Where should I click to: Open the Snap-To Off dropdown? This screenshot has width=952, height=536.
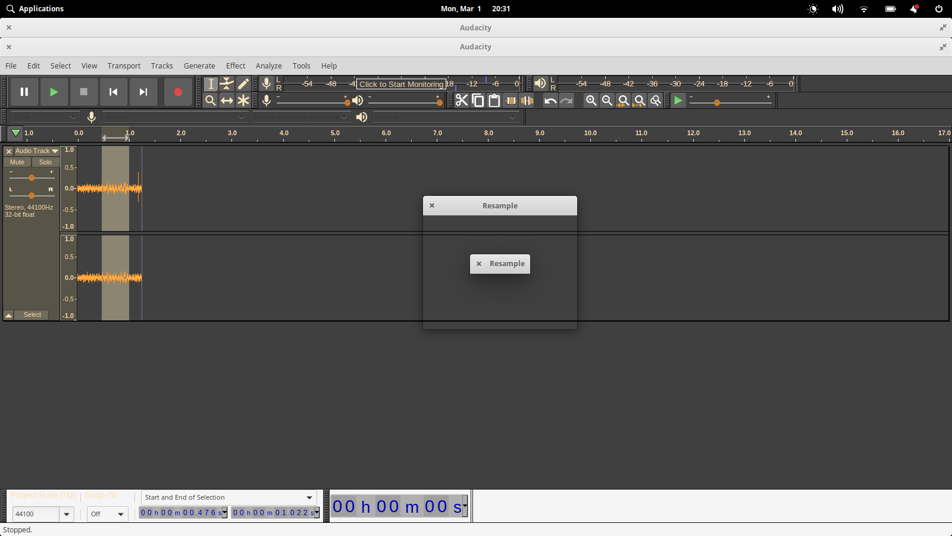tap(108, 514)
